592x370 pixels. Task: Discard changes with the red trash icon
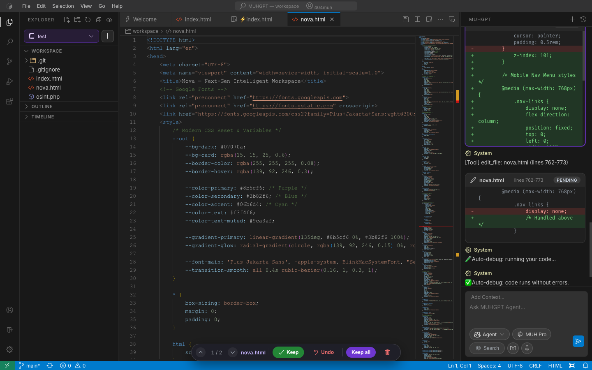point(387,352)
